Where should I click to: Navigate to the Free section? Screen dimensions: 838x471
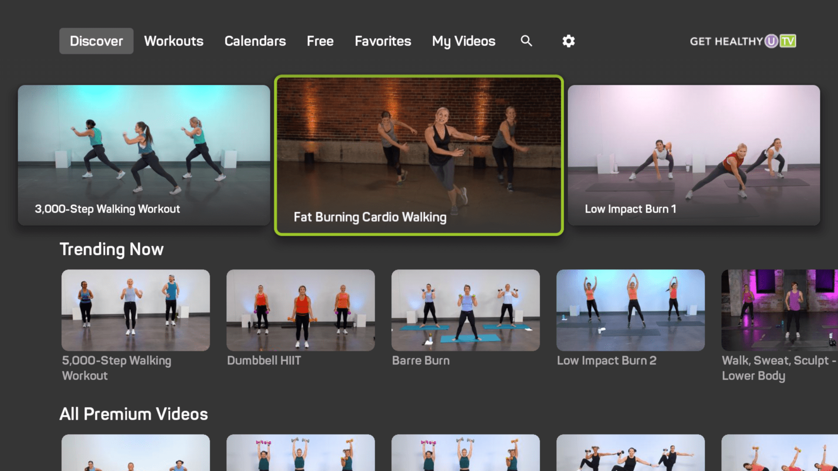[320, 41]
